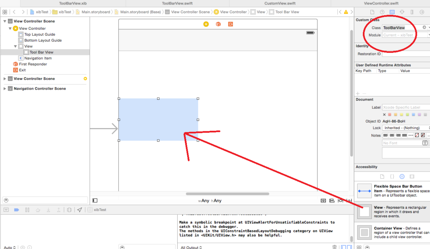Go back with the jump bar left arrow

point(14,12)
